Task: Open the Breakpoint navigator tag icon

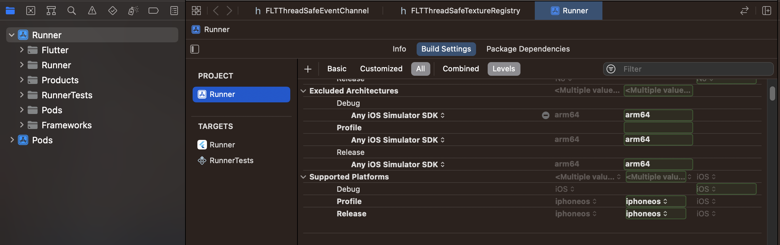Action: pyautogui.click(x=153, y=11)
